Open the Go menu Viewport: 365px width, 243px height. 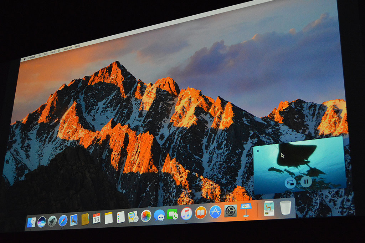click(60, 50)
